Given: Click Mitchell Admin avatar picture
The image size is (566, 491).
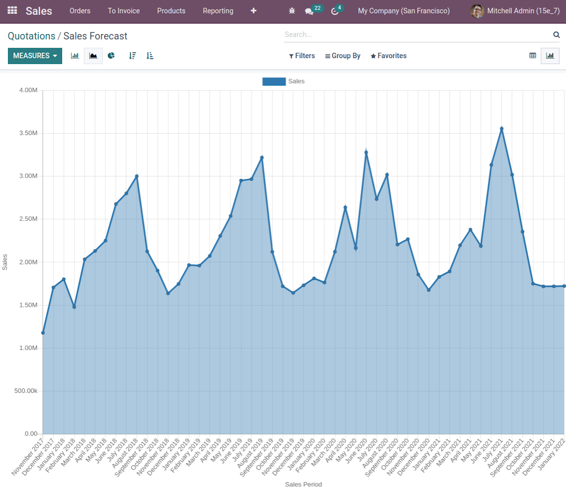Looking at the screenshot, I should click(477, 11).
